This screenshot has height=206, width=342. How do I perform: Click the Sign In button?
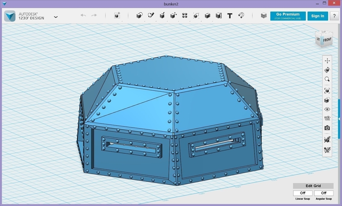pos(318,16)
